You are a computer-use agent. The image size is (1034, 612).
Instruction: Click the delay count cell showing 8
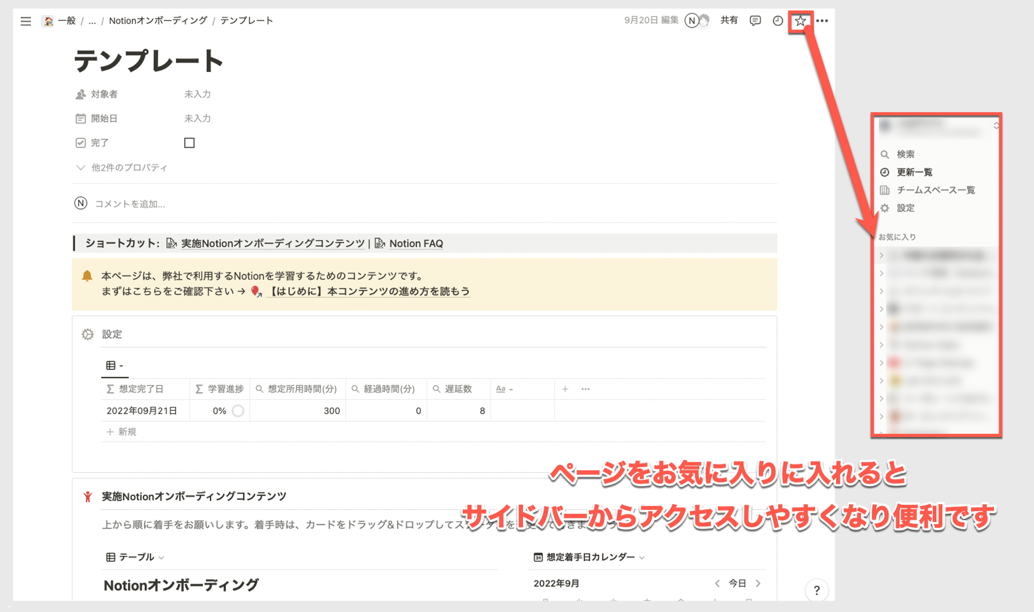[459, 411]
